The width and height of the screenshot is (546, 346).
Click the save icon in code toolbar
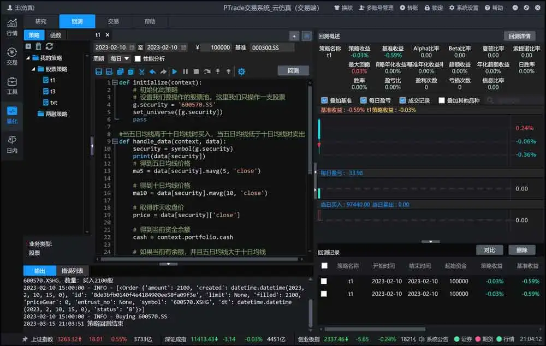(98, 71)
